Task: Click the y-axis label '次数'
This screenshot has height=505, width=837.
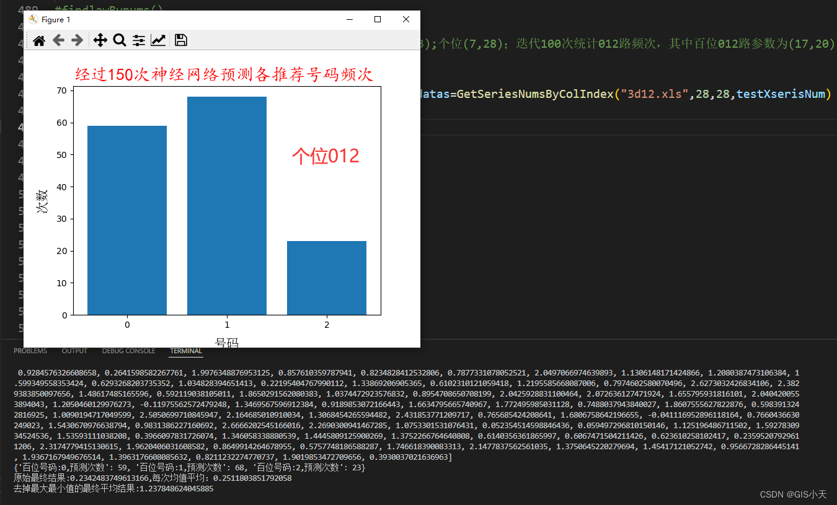Action: point(42,201)
